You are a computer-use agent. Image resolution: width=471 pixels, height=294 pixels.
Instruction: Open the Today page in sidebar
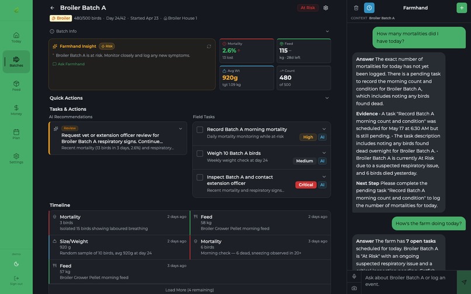(16, 37)
